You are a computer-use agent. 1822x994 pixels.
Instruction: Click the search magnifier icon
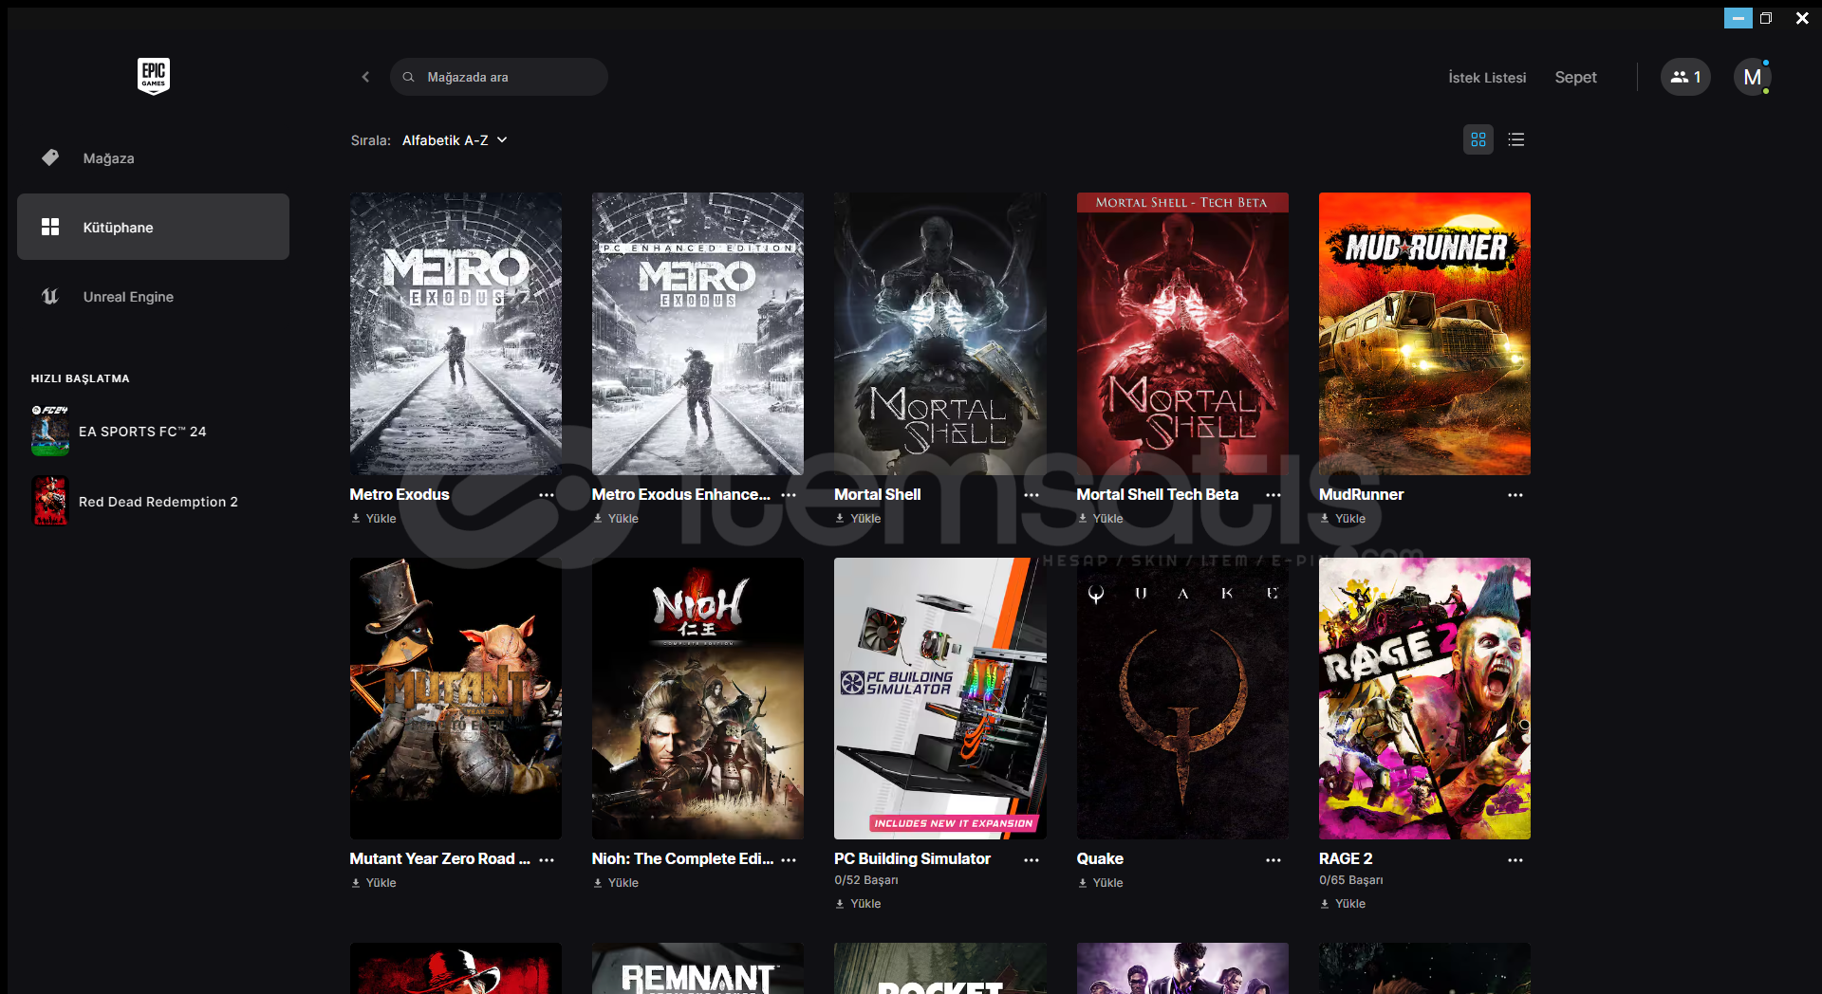(x=408, y=77)
